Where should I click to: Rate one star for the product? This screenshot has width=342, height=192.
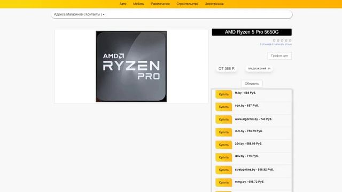point(274,41)
